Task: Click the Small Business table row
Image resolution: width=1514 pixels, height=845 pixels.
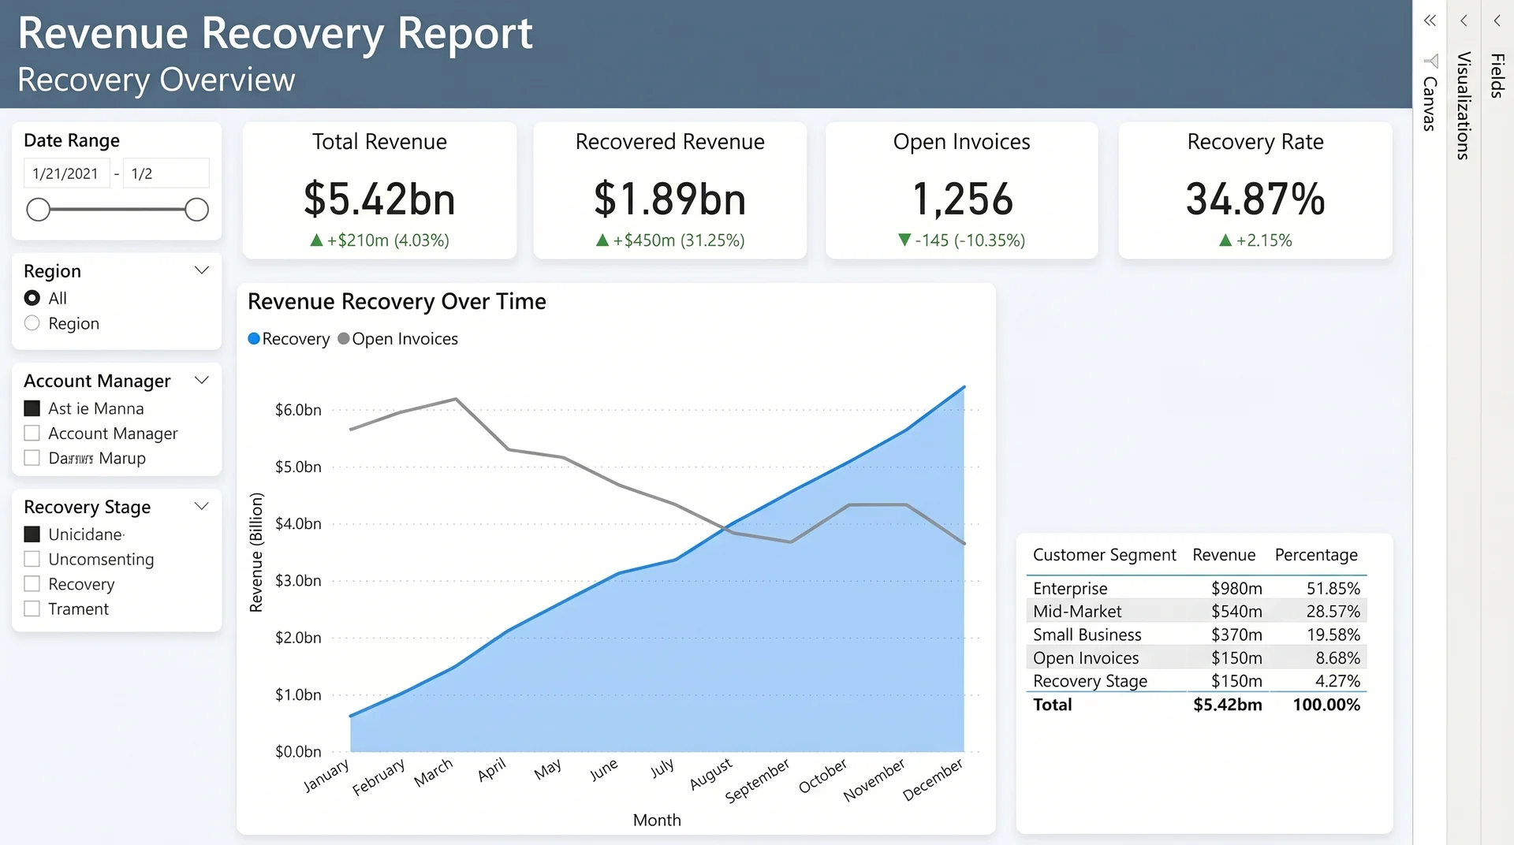Action: 1196,635
